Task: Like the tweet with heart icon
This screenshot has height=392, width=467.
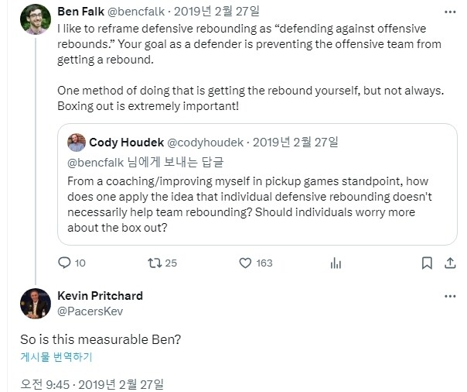Action: point(246,263)
